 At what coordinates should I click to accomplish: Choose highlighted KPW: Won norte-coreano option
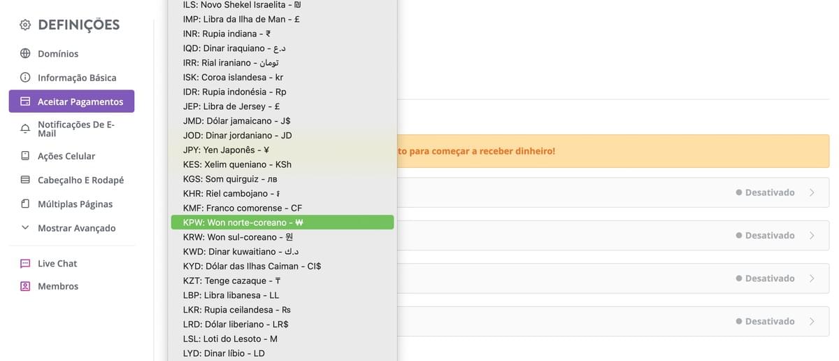[282, 222]
